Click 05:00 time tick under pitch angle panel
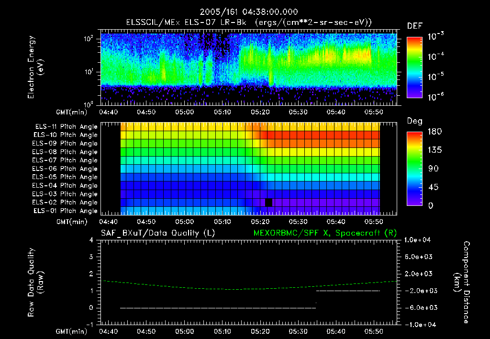This screenshot has height=339, width=490. pos(184,222)
